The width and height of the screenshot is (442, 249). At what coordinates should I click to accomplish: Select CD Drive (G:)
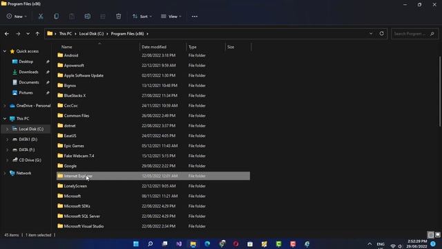(30, 160)
